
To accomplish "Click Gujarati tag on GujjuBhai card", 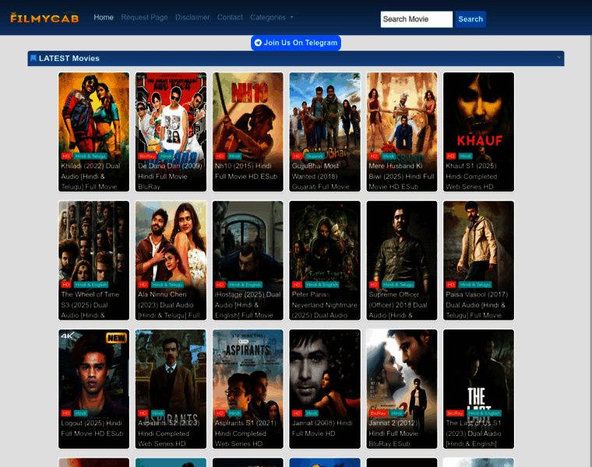I will pos(315,156).
